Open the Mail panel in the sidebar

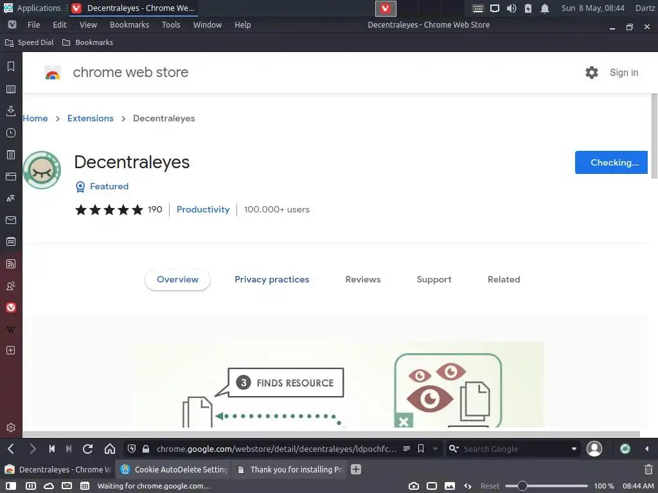pos(11,220)
